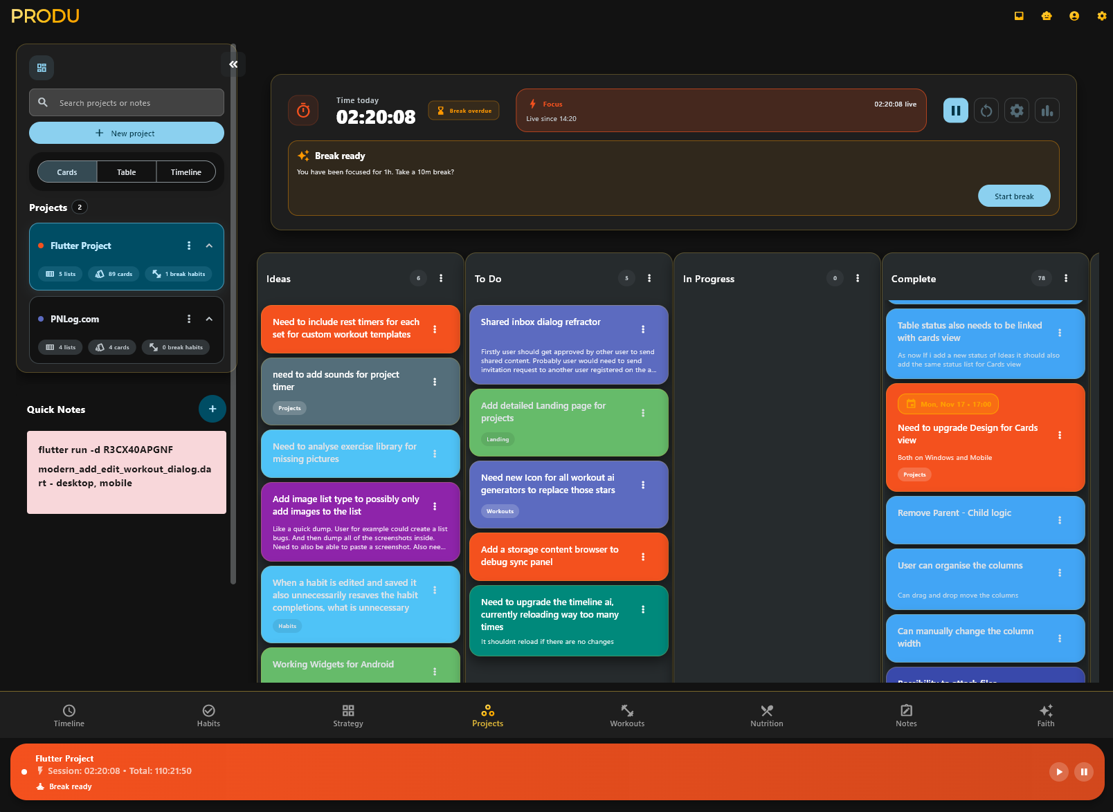Click the restart timer icon
This screenshot has height=812, width=1113.
pyautogui.click(x=986, y=110)
